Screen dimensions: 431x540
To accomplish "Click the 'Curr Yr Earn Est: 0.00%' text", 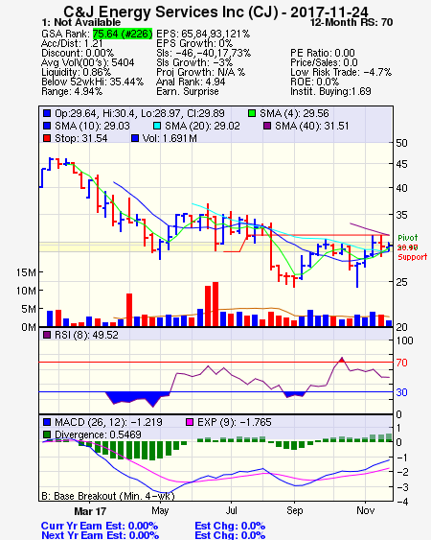I will [x=100, y=527].
